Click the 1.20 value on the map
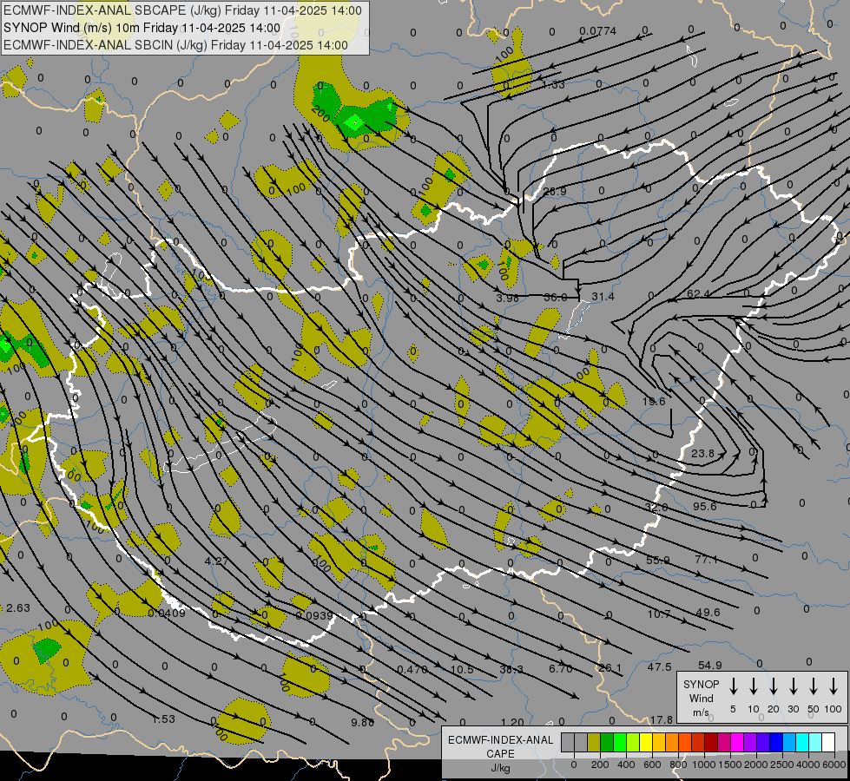The image size is (850, 781). [x=512, y=722]
